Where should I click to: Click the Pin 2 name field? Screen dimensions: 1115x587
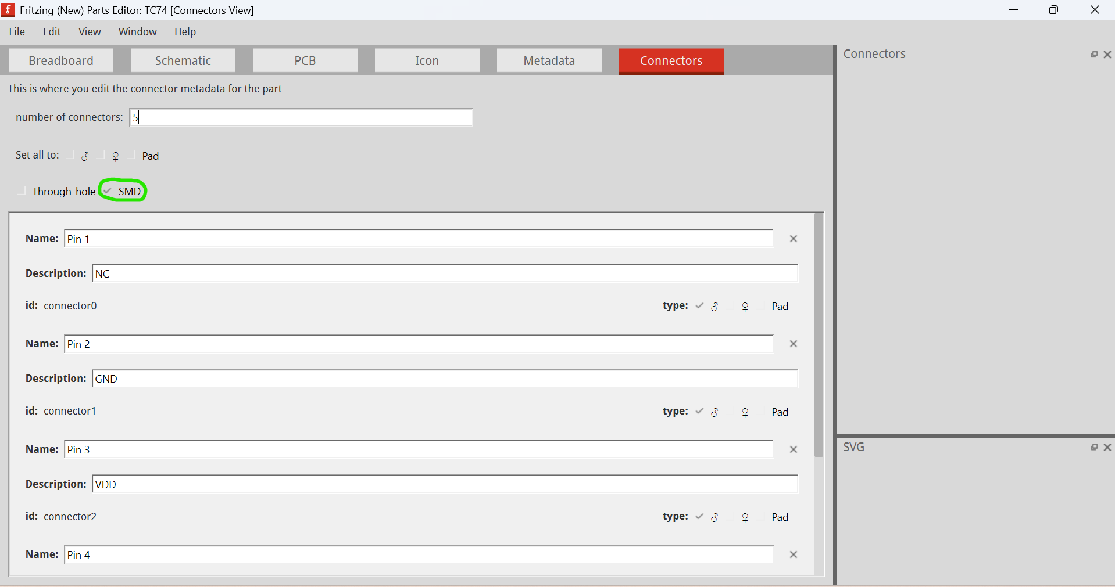[x=419, y=344]
